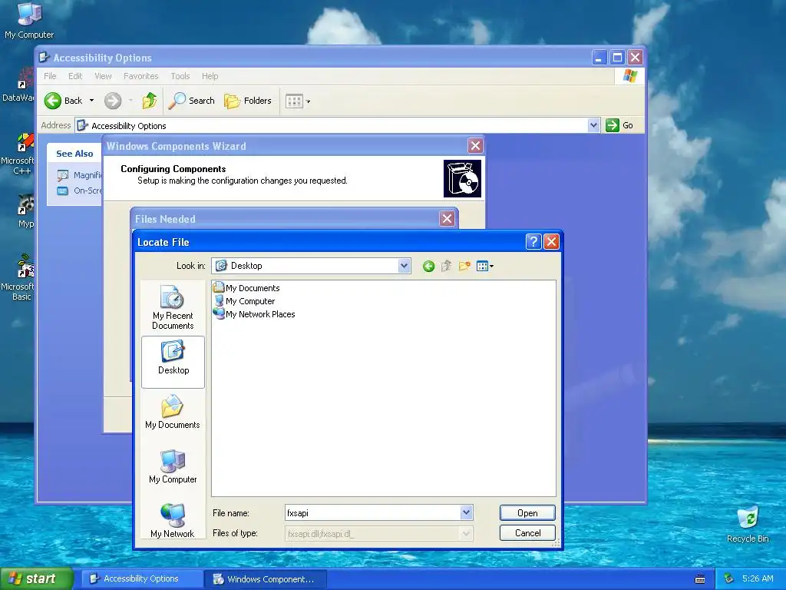Viewport: 786px width, 590px height.
Task: Switch to Accessibility Options taskbar button
Action: tap(141, 578)
